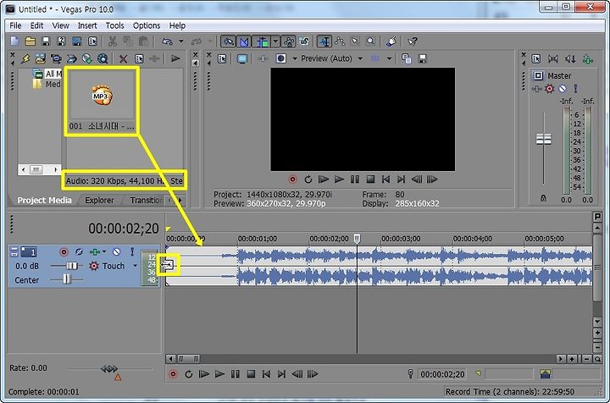The height and width of the screenshot is (403, 610).
Task: Click the audio event waveform on track 1
Action: click(380, 266)
